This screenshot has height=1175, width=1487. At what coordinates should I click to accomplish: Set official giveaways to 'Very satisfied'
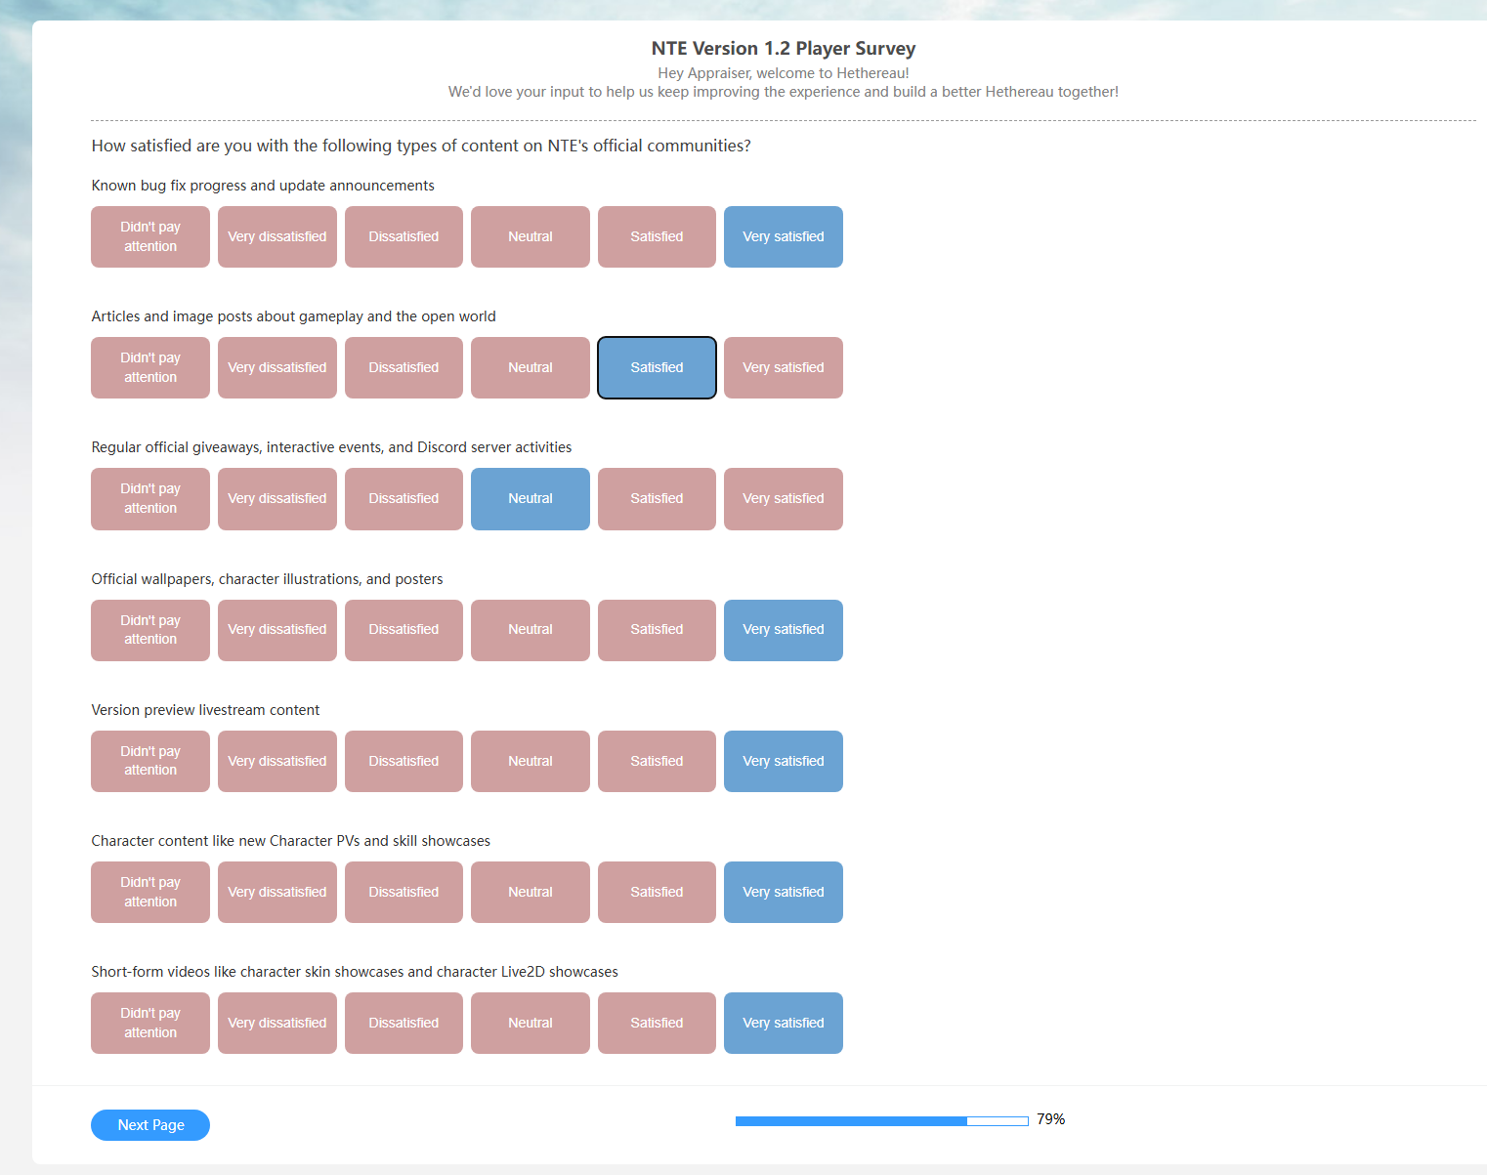(784, 499)
